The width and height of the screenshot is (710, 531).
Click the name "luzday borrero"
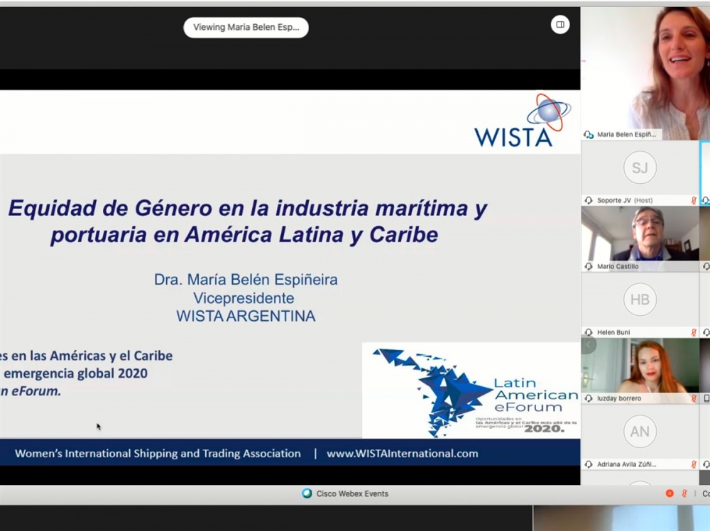click(619, 398)
